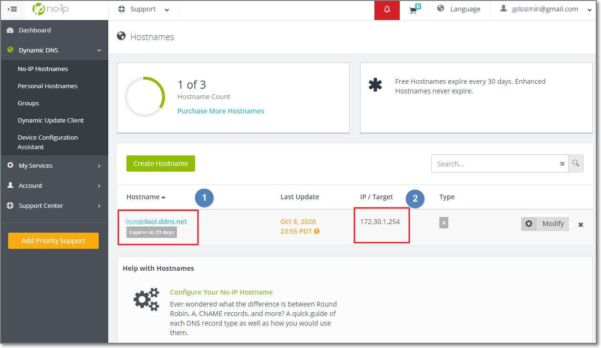Open the Support dropdown menu
This screenshot has height=348, width=601.
click(144, 10)
